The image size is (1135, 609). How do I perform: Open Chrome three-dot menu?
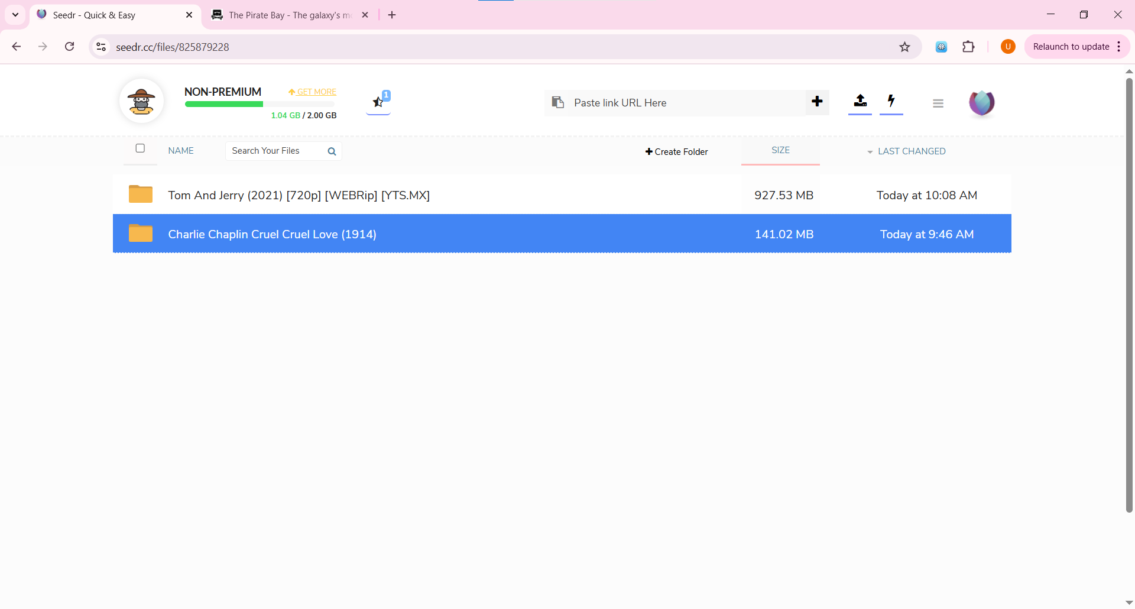pos(1119,47)
